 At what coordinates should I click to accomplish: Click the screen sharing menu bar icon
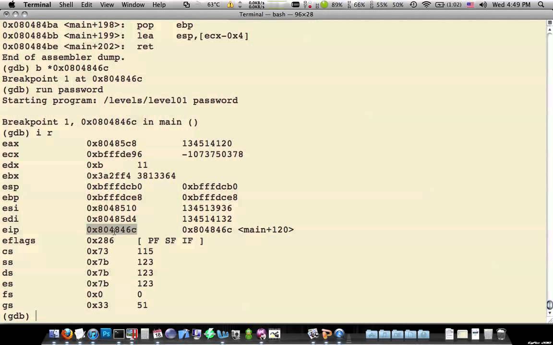coord(187,5)
